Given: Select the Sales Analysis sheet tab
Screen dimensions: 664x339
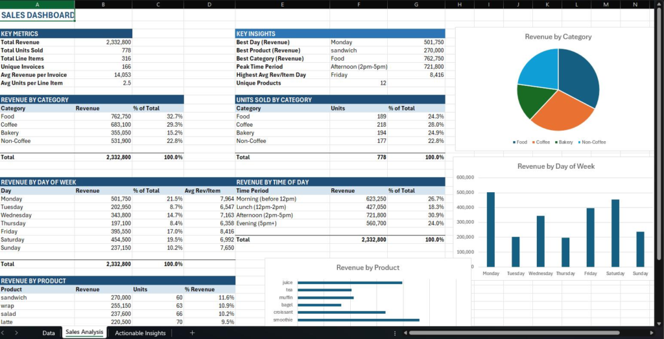Looking at the screenshot, I should (x=84, y=333).
